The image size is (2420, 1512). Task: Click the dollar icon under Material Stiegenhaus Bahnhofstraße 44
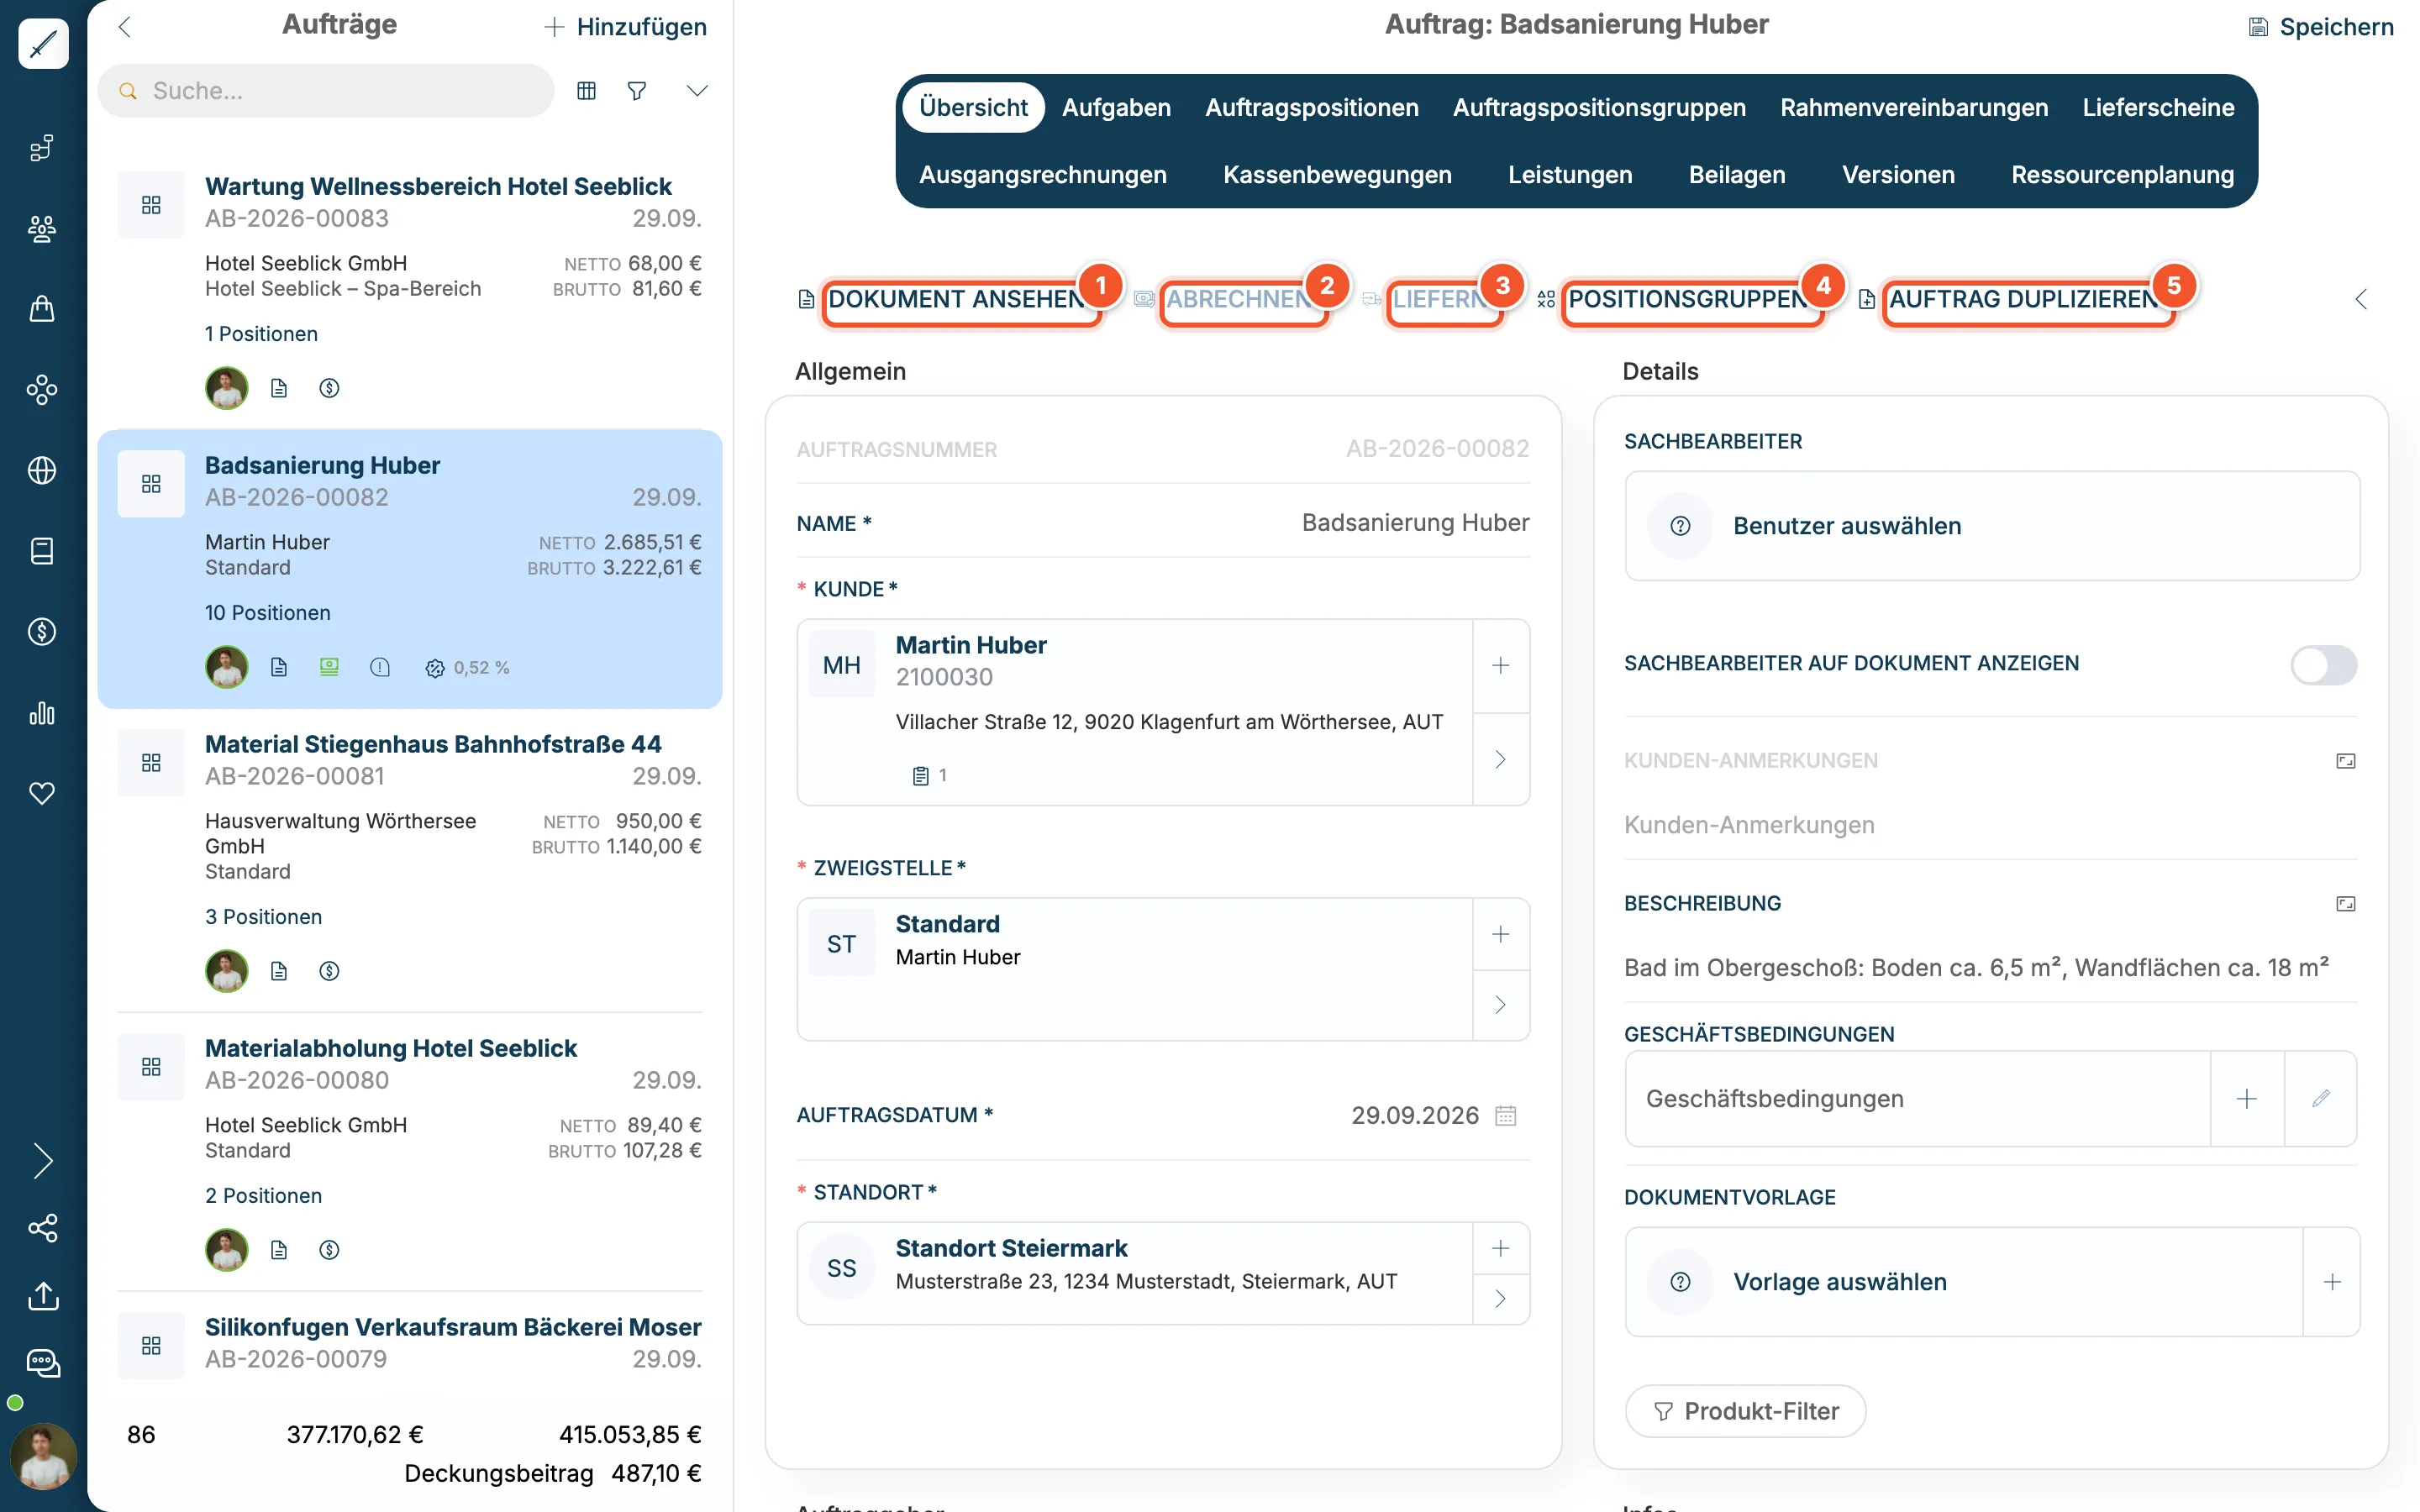click(x=329, y=971)
